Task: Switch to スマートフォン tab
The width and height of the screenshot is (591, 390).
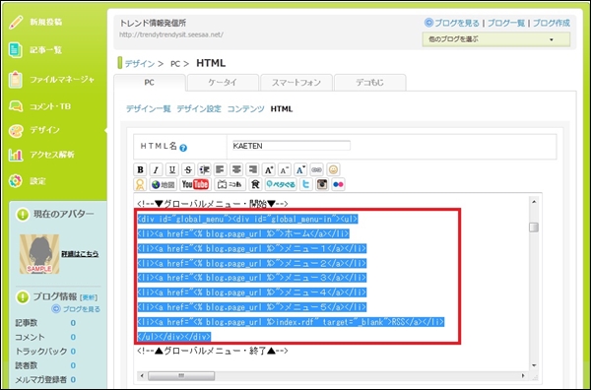Action: 296,83
